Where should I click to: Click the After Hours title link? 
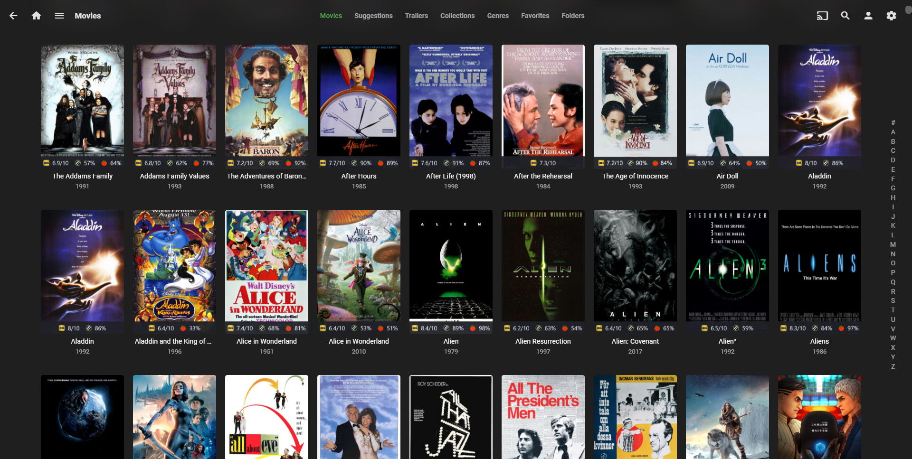[359, 176]
